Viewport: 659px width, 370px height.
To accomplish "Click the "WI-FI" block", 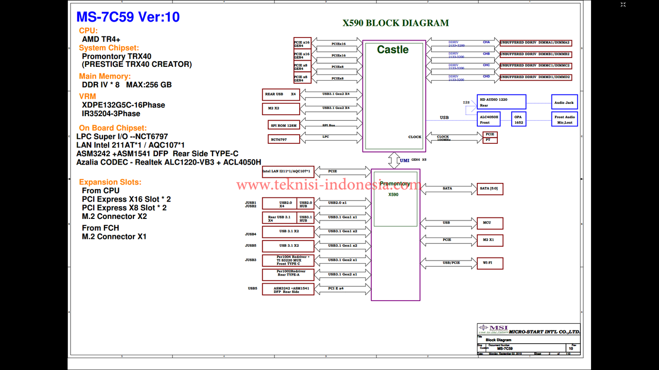I will [x=490, y=263].
